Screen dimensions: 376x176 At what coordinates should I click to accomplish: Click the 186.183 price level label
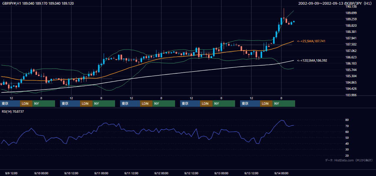351,64
